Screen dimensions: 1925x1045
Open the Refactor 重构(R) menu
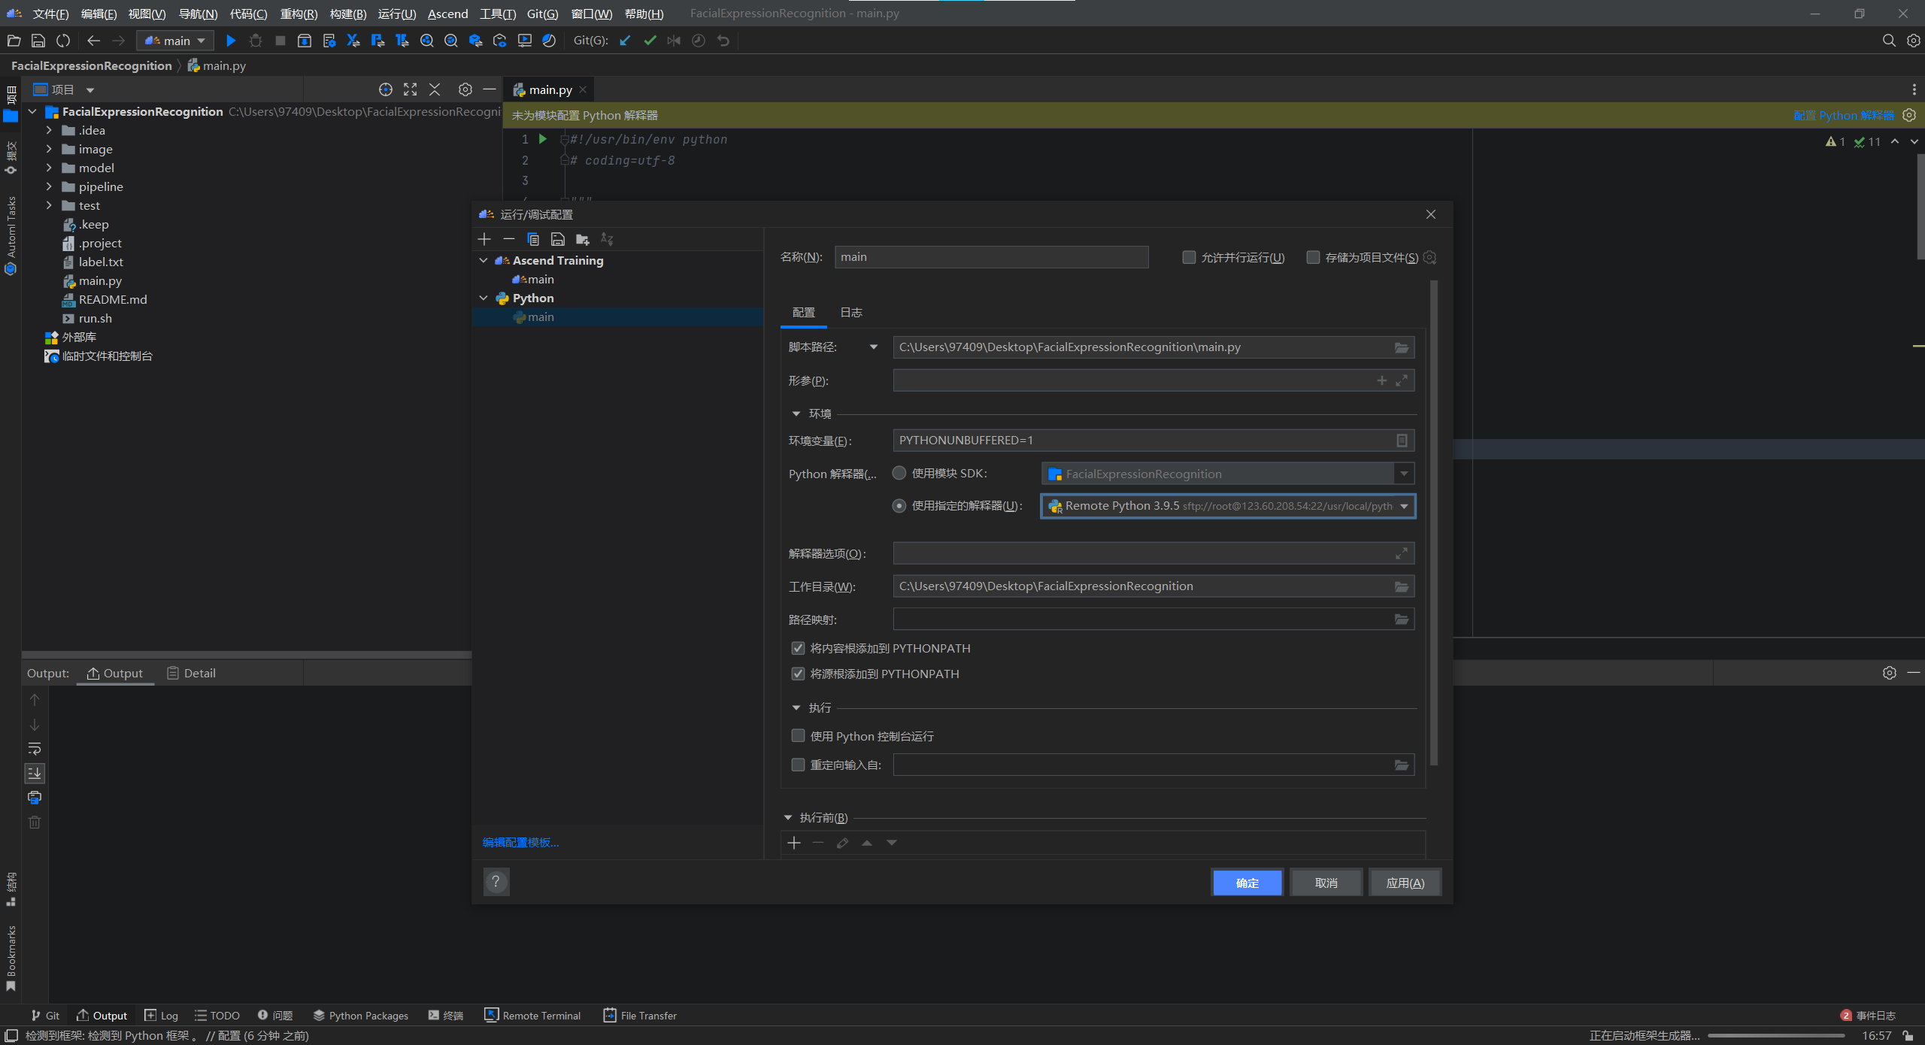pos(299,14)
